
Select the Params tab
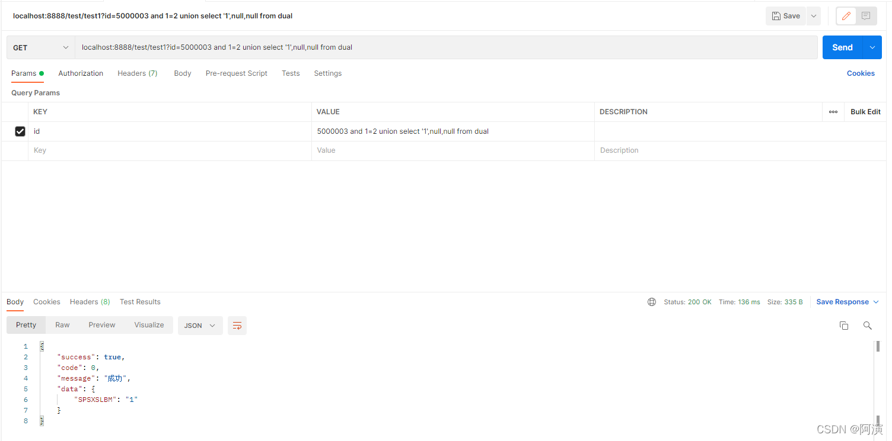27,73
